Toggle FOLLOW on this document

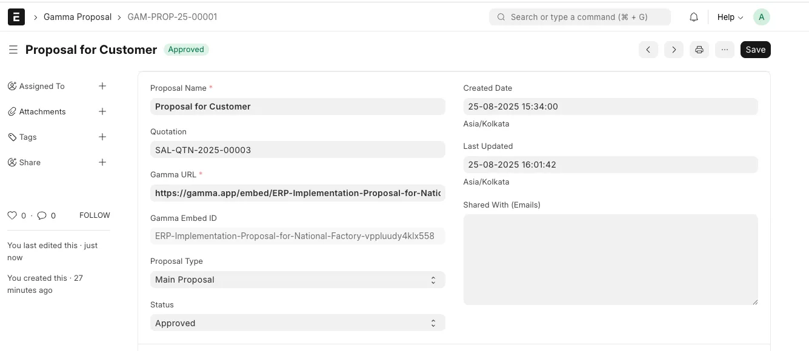tap(95, 215)
